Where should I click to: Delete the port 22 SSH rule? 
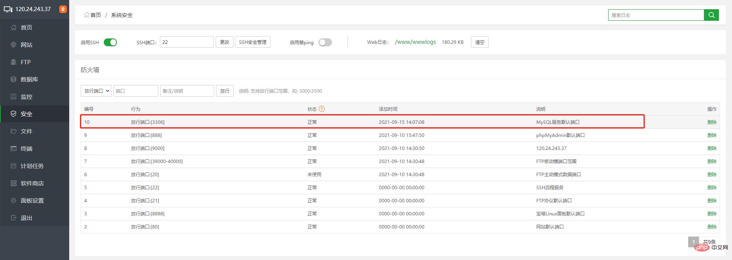pos(712,187)
